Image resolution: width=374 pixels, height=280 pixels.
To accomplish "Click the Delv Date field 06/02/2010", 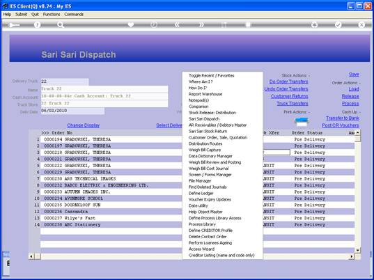I will [72, 111].
